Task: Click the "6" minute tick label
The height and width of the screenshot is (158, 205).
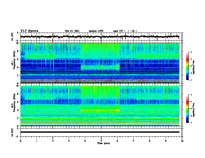Action: click(x=118, y=141)
